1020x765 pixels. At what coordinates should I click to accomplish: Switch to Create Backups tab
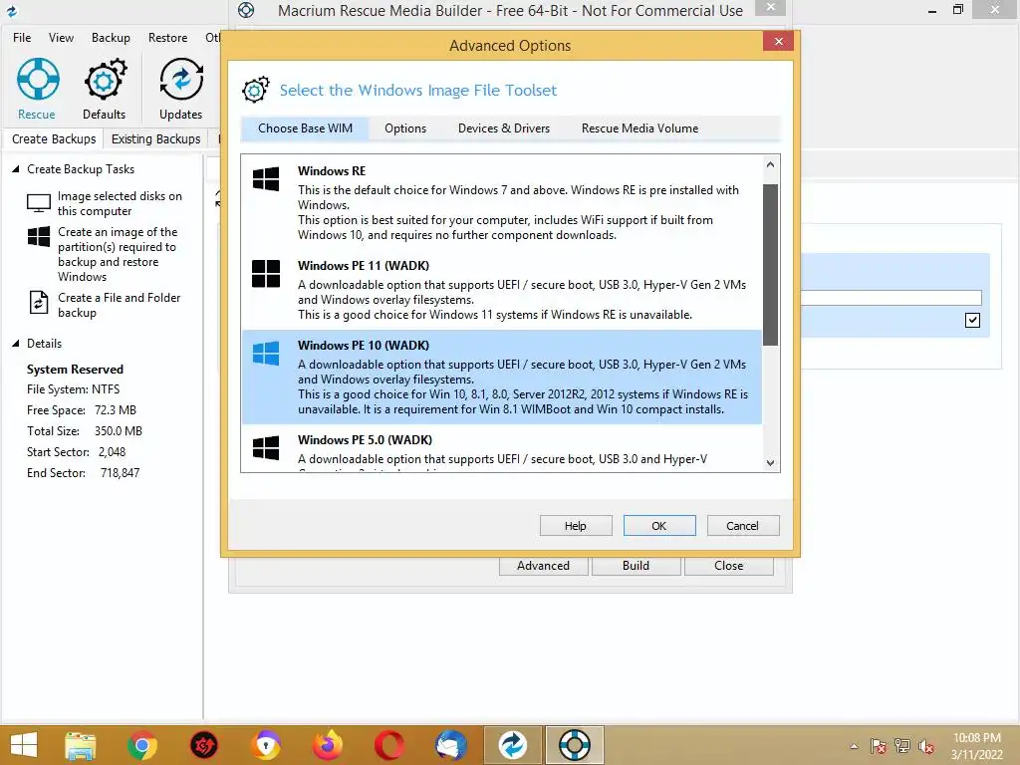click(54, 139)
